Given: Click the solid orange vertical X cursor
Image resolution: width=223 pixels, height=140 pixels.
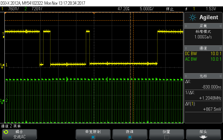Looking at the screenshot, I should pos(130,67).
